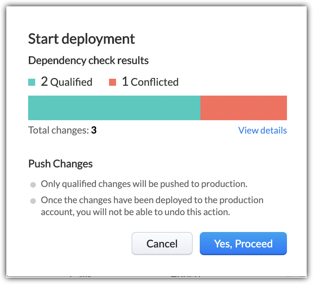Screen dimensions: 313x284
Task: Click the bold total number 3
Action: pyautogui.click(x=94, y=130)
